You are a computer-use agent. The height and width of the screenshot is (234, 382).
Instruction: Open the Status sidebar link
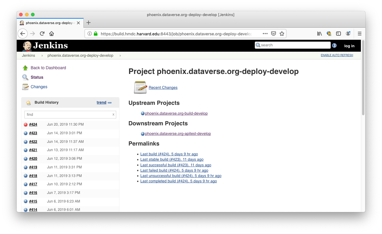point(37,77)
